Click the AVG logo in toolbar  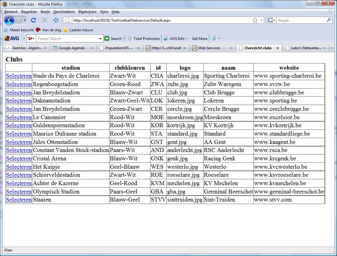[12, 39]
